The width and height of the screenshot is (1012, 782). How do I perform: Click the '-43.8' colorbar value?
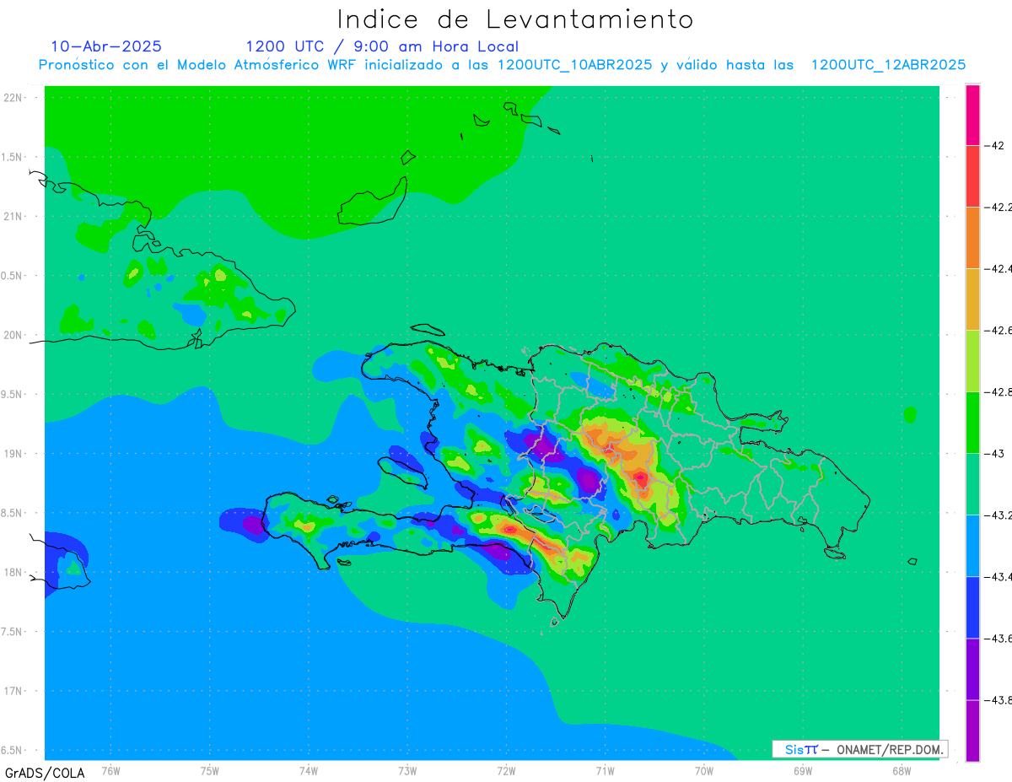999,699
